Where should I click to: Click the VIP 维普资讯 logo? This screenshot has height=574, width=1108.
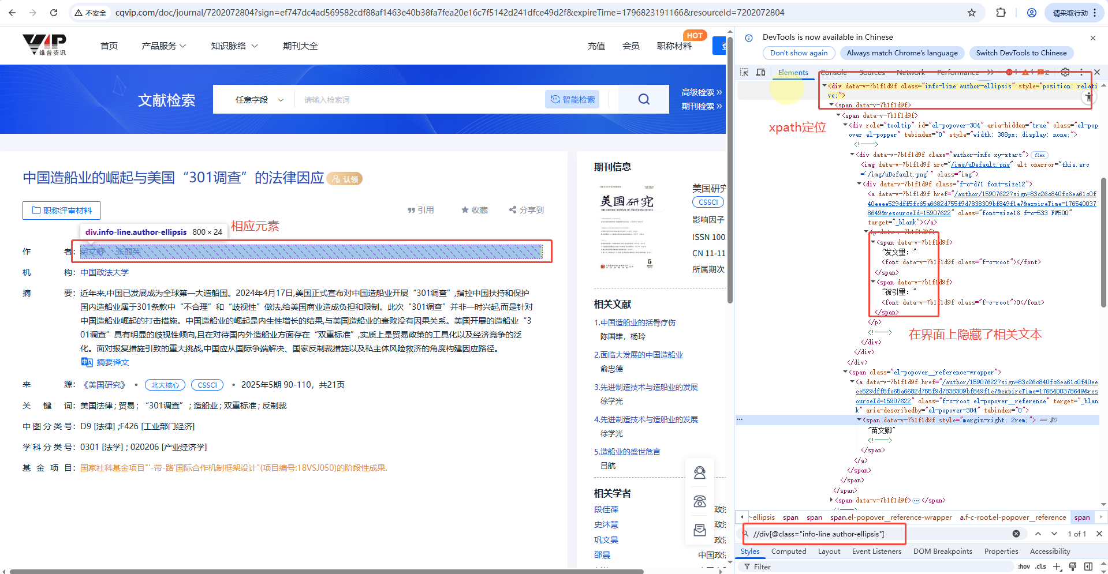[x=44, y=44]
